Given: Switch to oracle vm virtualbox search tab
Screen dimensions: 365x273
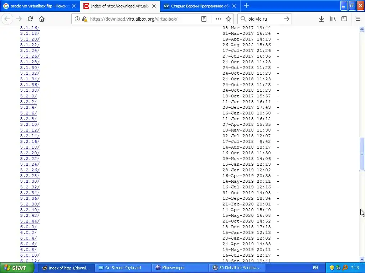Looking at the screenshot, I should point(40,6).
